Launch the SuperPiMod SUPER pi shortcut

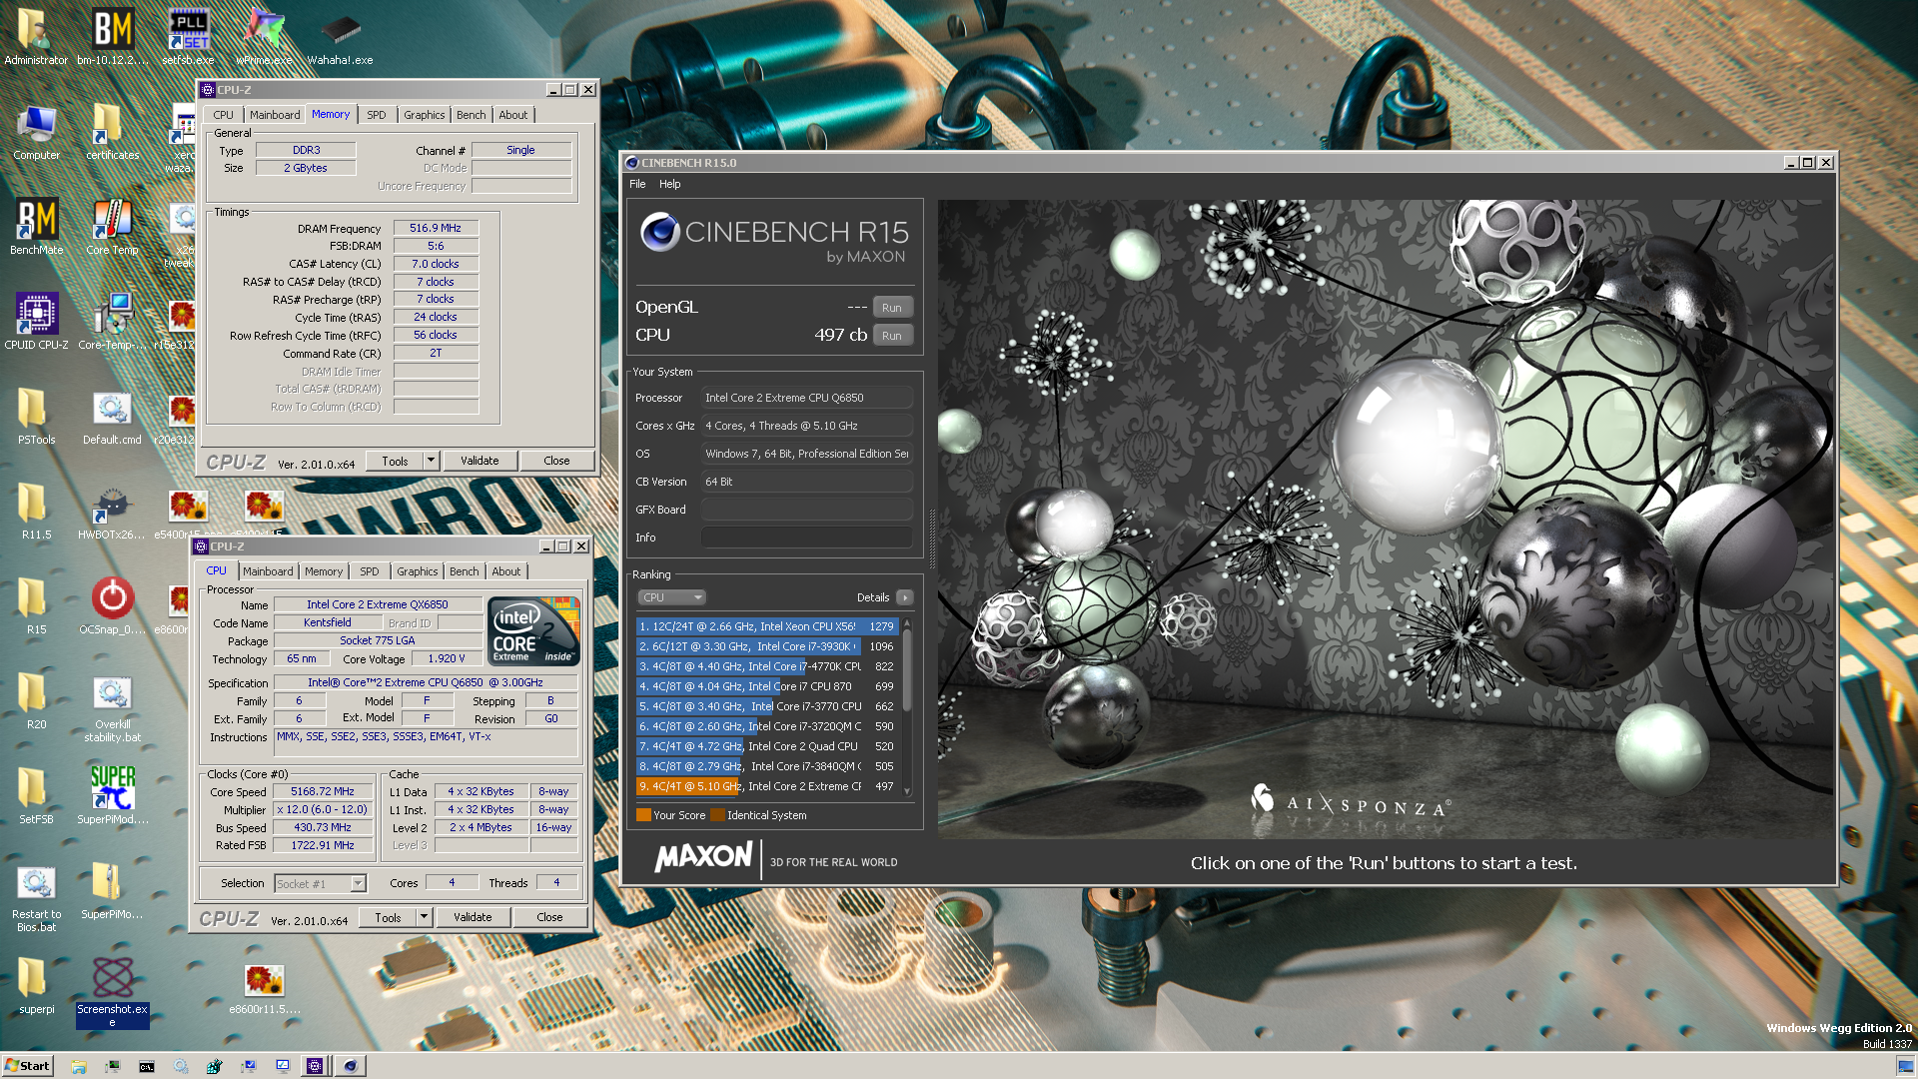112,796
